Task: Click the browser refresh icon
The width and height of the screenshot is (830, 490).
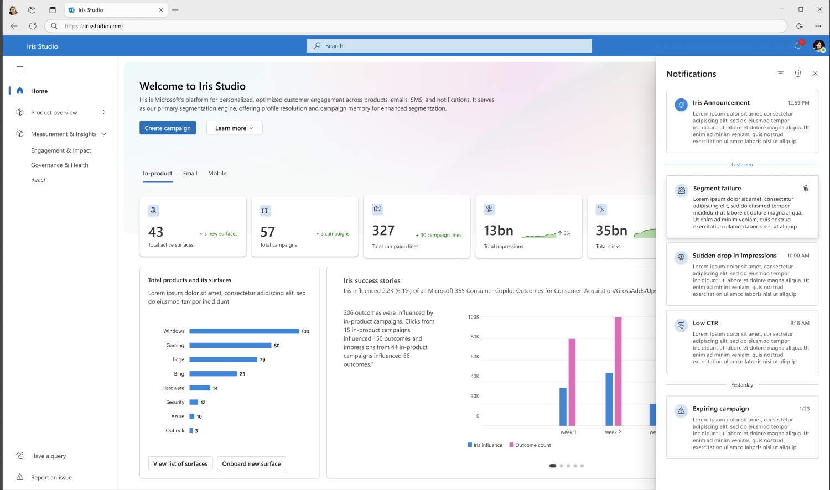Action: click(33, 26)
